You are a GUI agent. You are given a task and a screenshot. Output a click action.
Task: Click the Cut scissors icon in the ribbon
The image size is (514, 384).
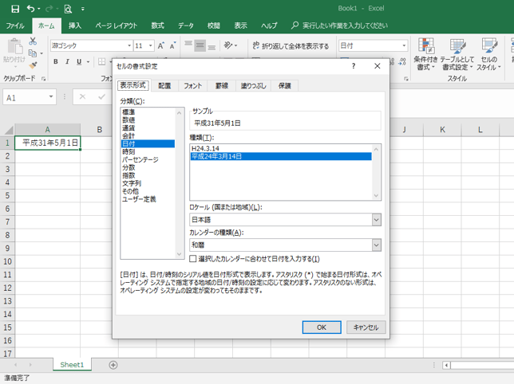coord(33,41)
